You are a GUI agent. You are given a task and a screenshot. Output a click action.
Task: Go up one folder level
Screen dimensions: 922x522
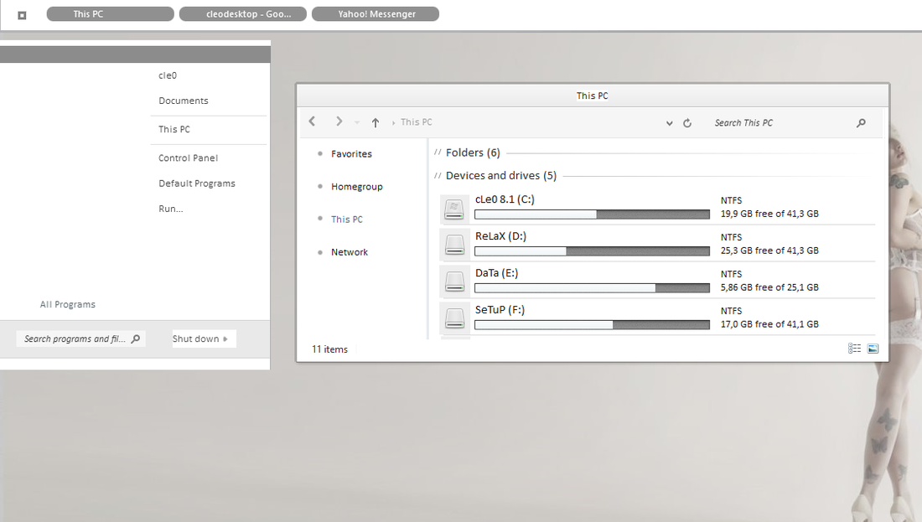376,122
